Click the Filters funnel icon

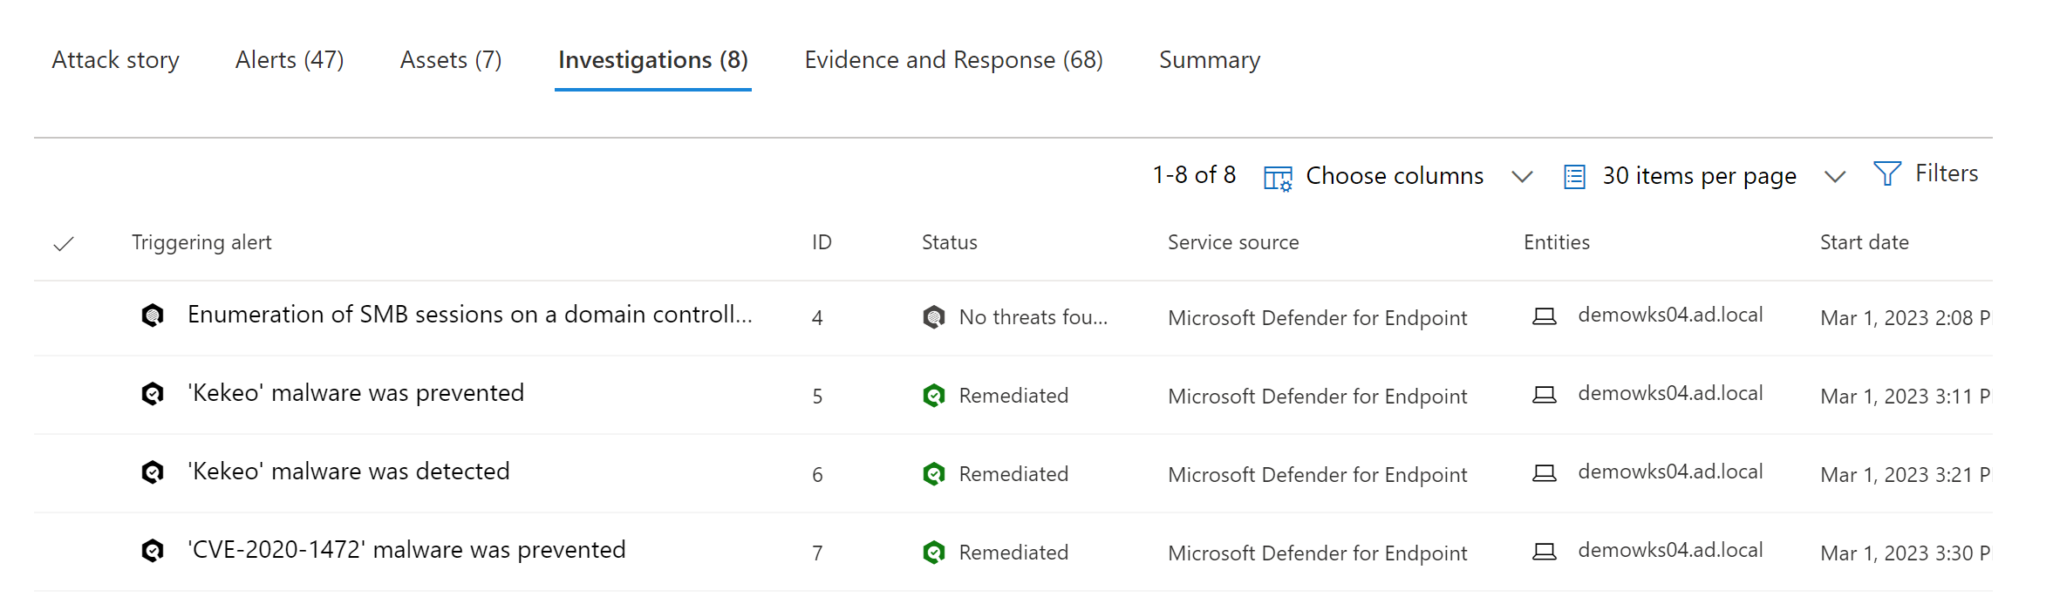pos(1886,174)
